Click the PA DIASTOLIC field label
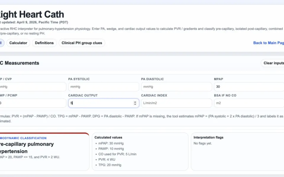Screen dimensions: 284x177 point(152,79)
